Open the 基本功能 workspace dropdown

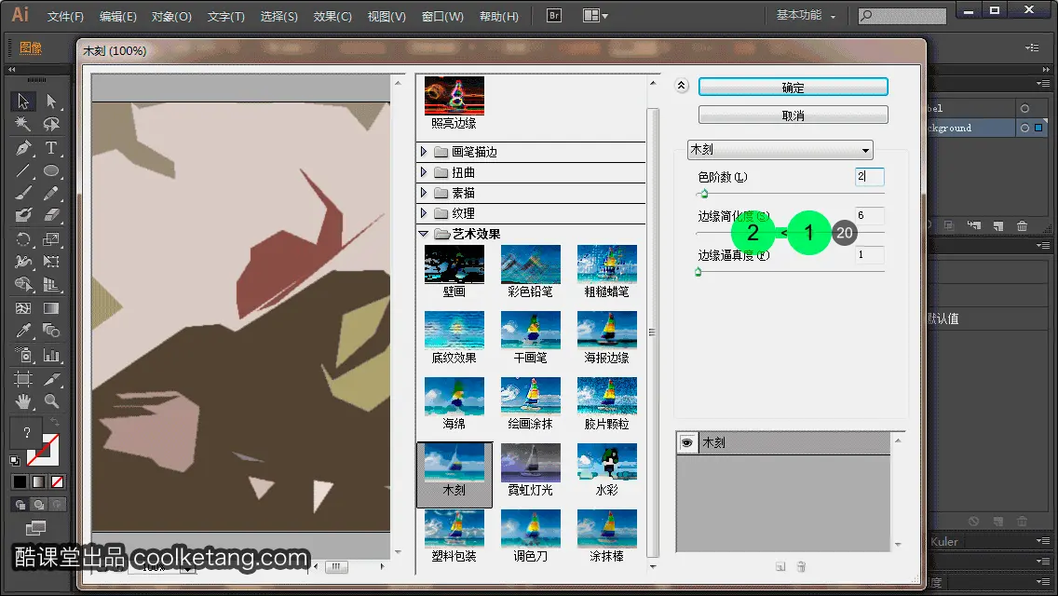click(x=806, y=15)
